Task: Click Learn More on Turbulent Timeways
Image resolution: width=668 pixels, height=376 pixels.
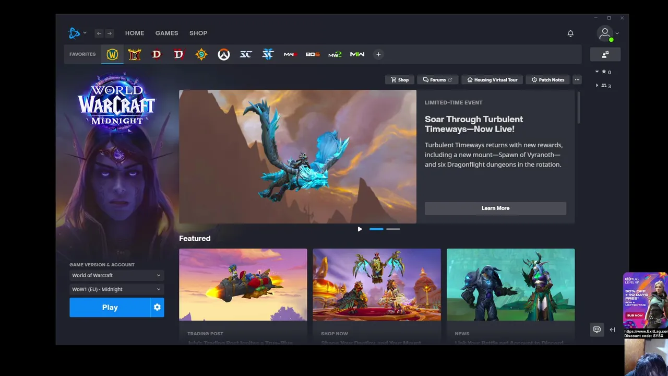Action: click(495, 208)
